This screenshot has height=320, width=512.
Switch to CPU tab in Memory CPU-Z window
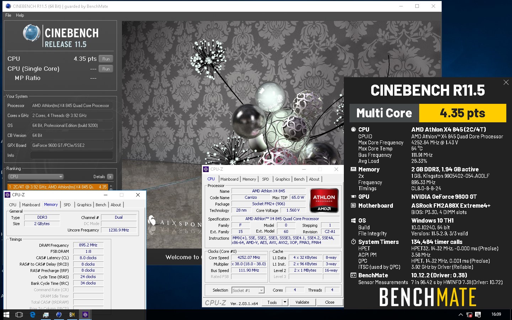point(12,205)
